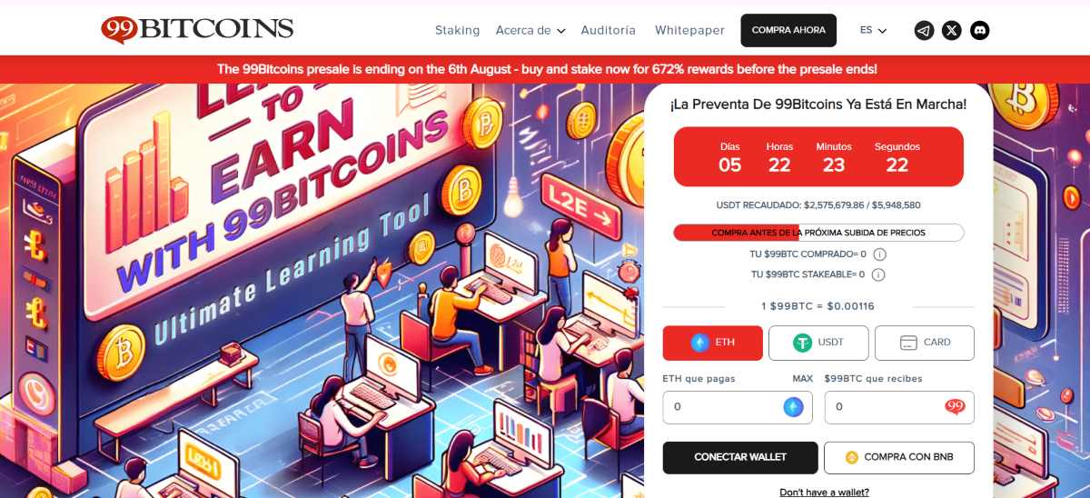
Task: Open the Discord social icon
Action: click(979, 30)
